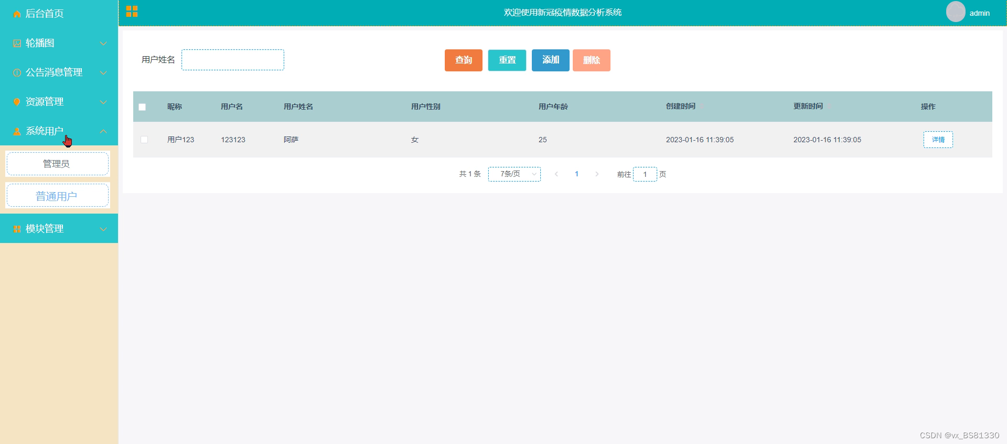
Task: Click the 前往 page number input
Action: (x=645, y=174)
